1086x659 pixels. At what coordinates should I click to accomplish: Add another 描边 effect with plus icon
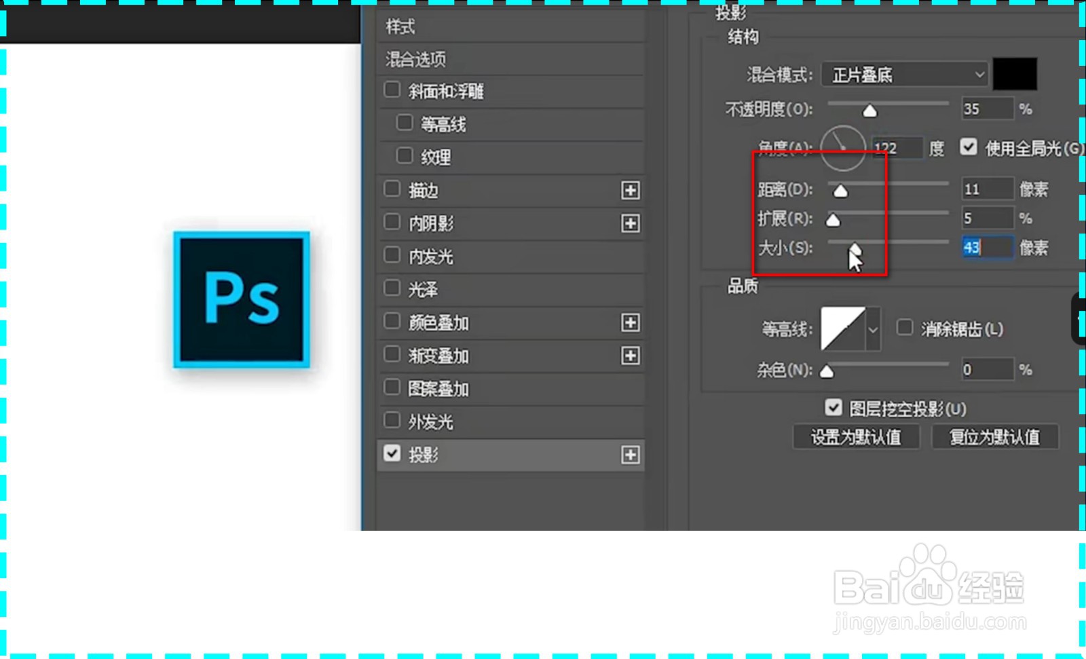pyautogui.click(x=631, y=191)
